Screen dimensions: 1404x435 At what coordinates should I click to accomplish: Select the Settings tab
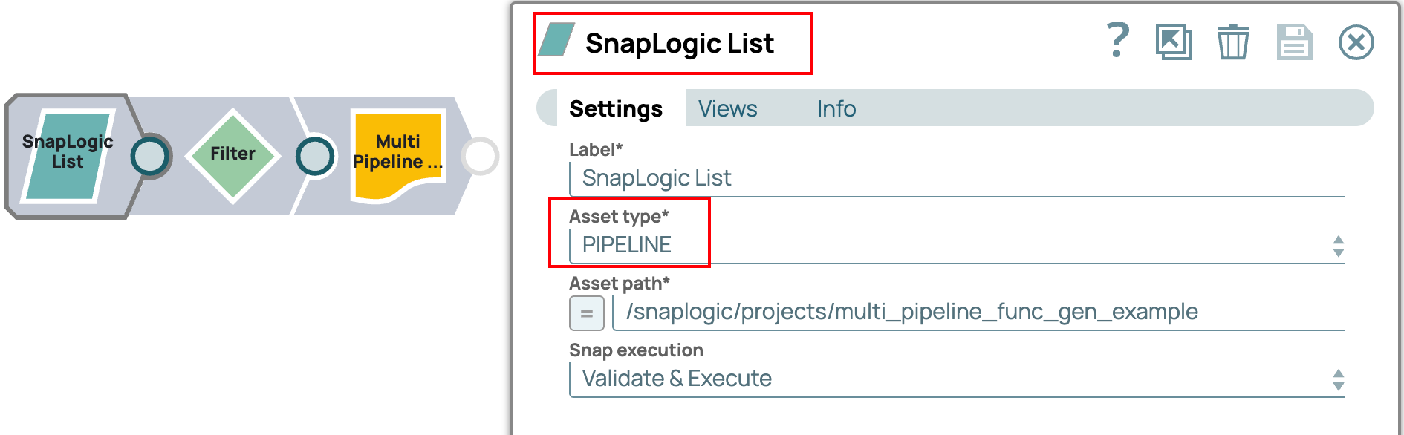615,109
